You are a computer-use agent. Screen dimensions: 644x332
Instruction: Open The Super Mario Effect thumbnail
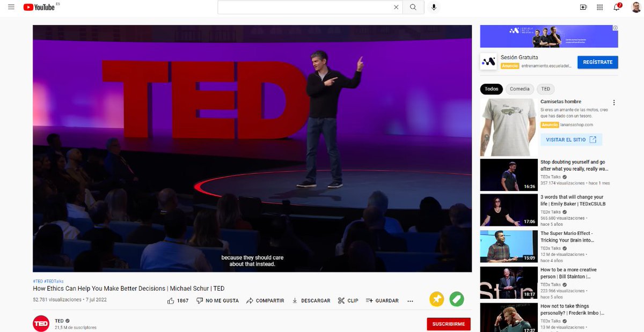pyautogui.click(x=509, y=246)
